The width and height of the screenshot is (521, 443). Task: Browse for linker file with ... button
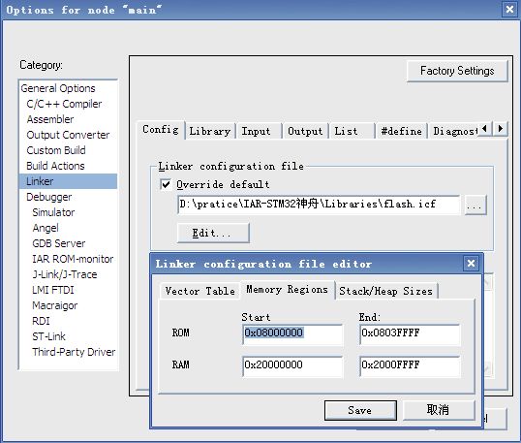click(x=475, y=205)
